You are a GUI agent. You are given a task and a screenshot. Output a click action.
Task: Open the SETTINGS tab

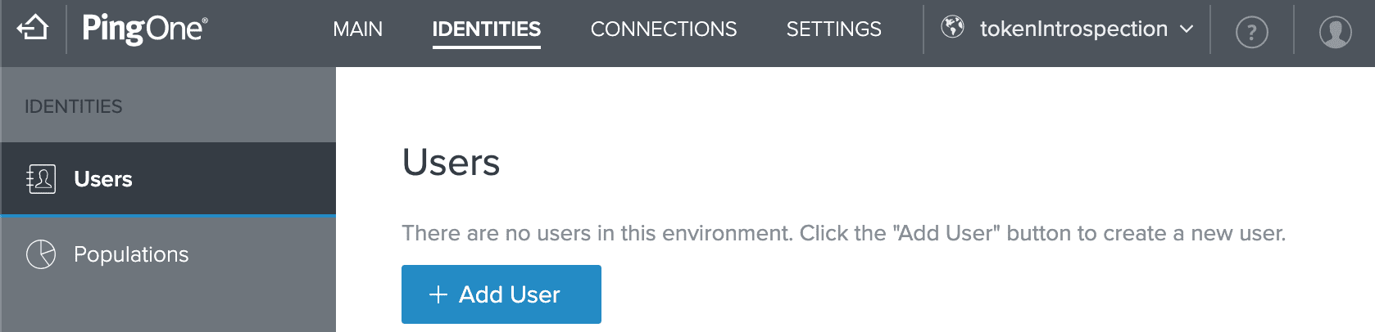click(x=833, y=29)
